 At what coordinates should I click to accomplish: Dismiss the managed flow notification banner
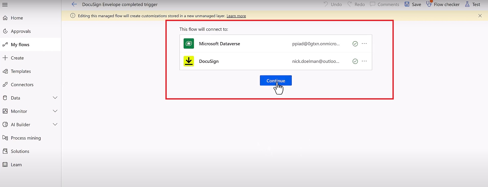[x=480, y=16]
